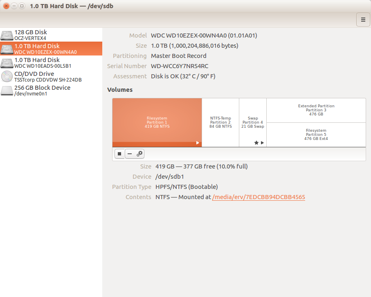
Task: Delete selected partition using the minus button
Action: 130,154
